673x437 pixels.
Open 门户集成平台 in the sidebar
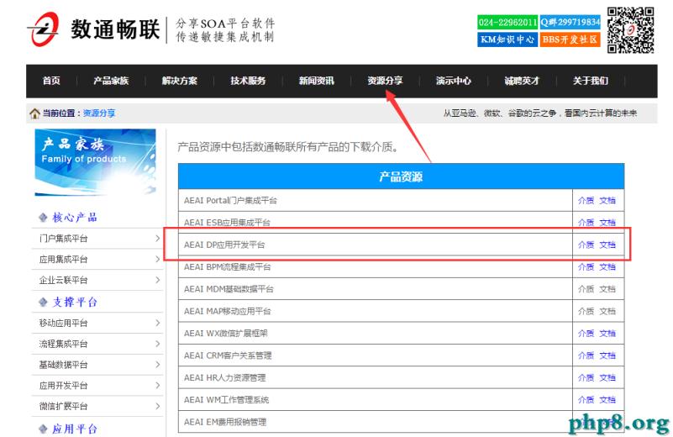click(64, 239)
